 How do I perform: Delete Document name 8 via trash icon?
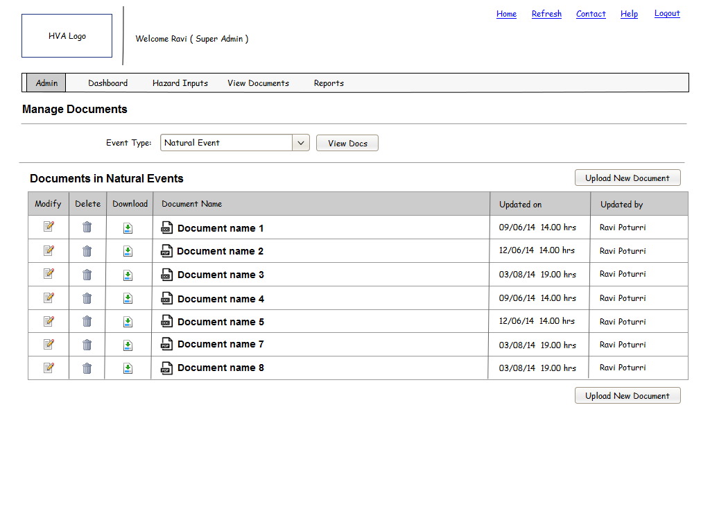pyautogui.click(x=87, y=368)
